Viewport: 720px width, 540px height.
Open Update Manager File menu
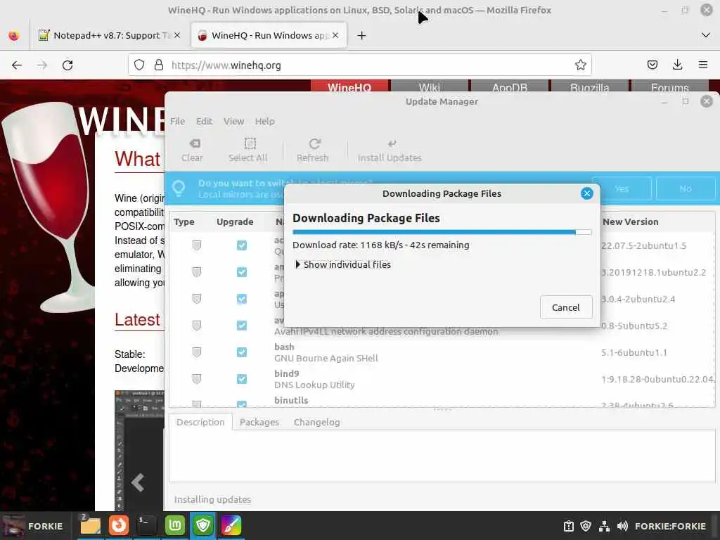[x=178, y=121]
